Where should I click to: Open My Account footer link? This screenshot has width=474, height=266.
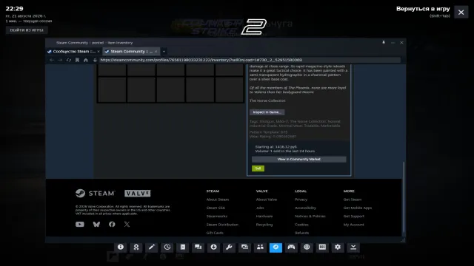click(354, 225)
